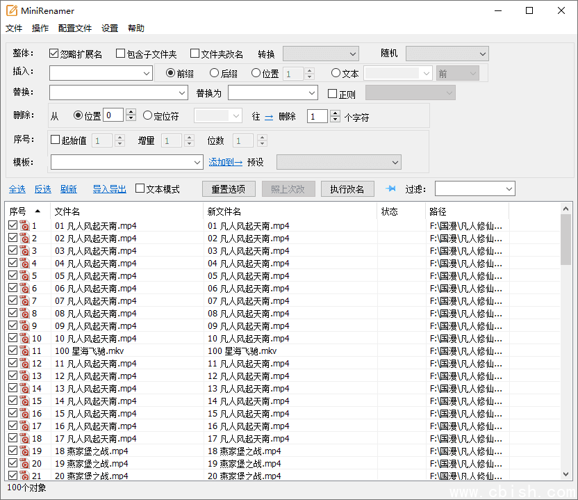Click the 全选 link
The width and height of the screenshot is (578, 500).
17,188
